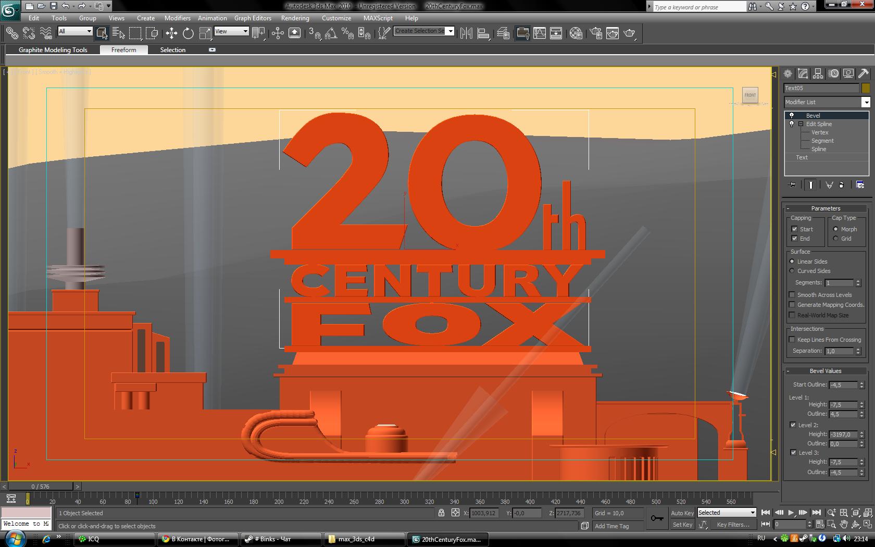Select the Grid cap type
Image resolution: width=875 pixels, height=547 pixels.
pos(835,239)
